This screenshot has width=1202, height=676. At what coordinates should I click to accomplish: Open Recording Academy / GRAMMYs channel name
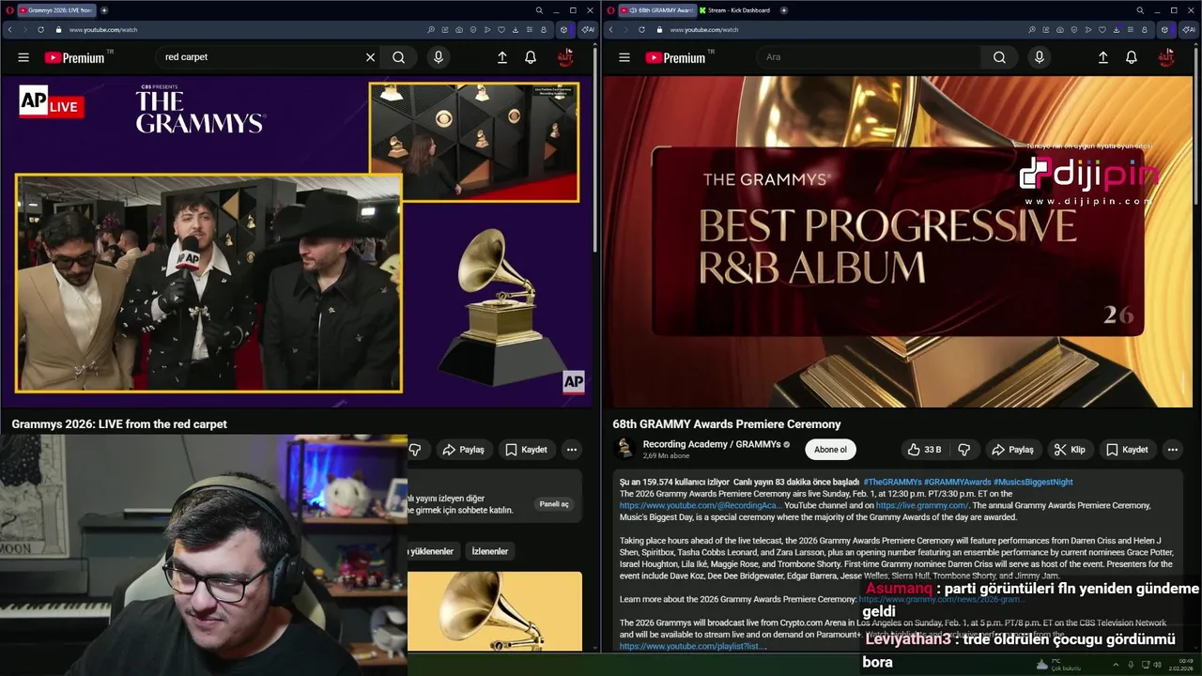pyautogui.click(x=711, y=444)
